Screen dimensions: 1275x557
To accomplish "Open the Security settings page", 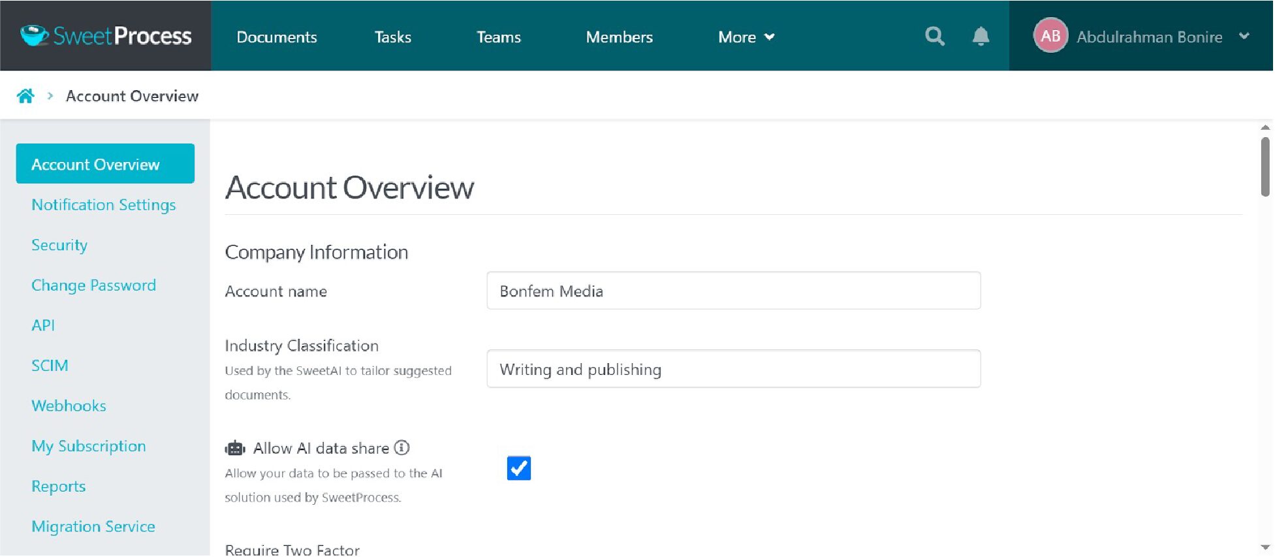I will (x=59, y=246).
